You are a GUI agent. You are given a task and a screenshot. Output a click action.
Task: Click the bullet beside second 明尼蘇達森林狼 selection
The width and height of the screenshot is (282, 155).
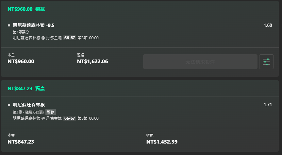pos(9,105)
